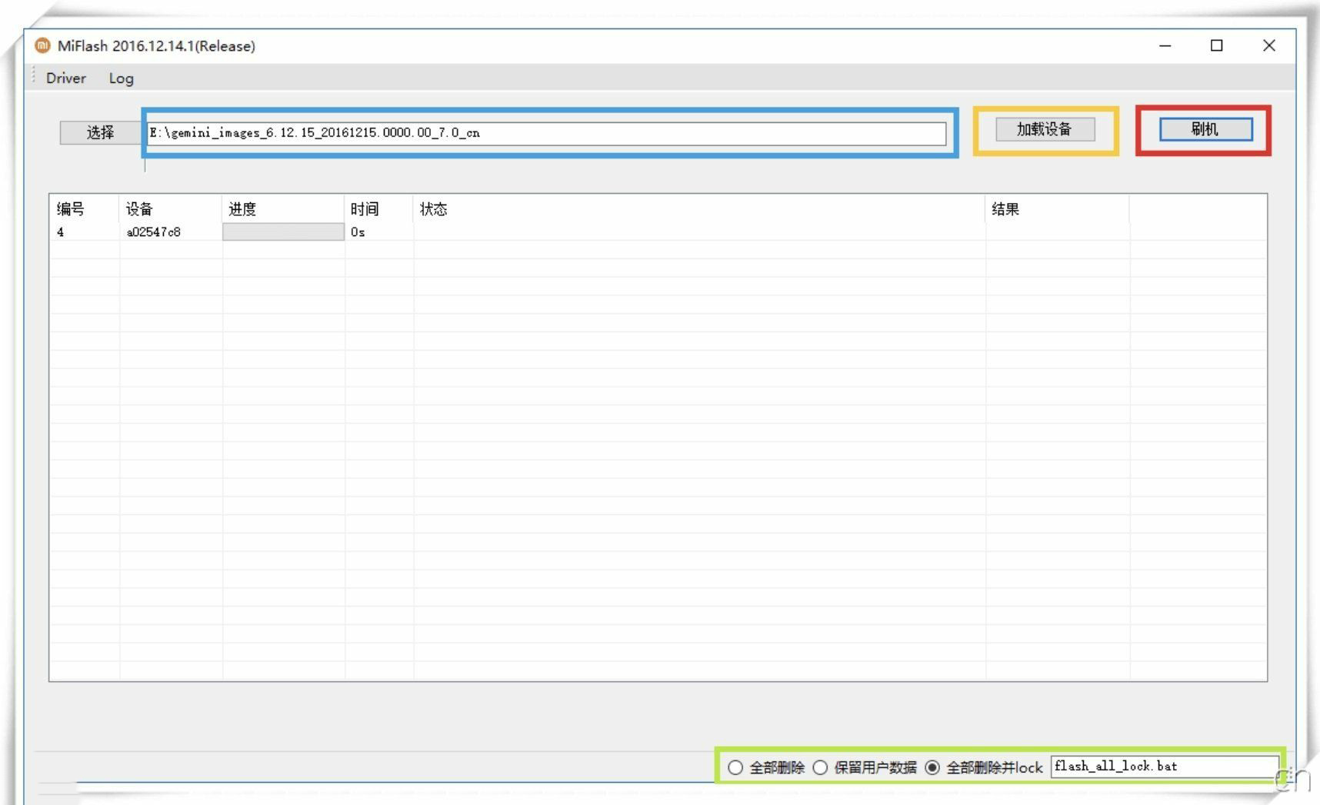
Task: Click the 结果 column header
Action: point(1057,209)
